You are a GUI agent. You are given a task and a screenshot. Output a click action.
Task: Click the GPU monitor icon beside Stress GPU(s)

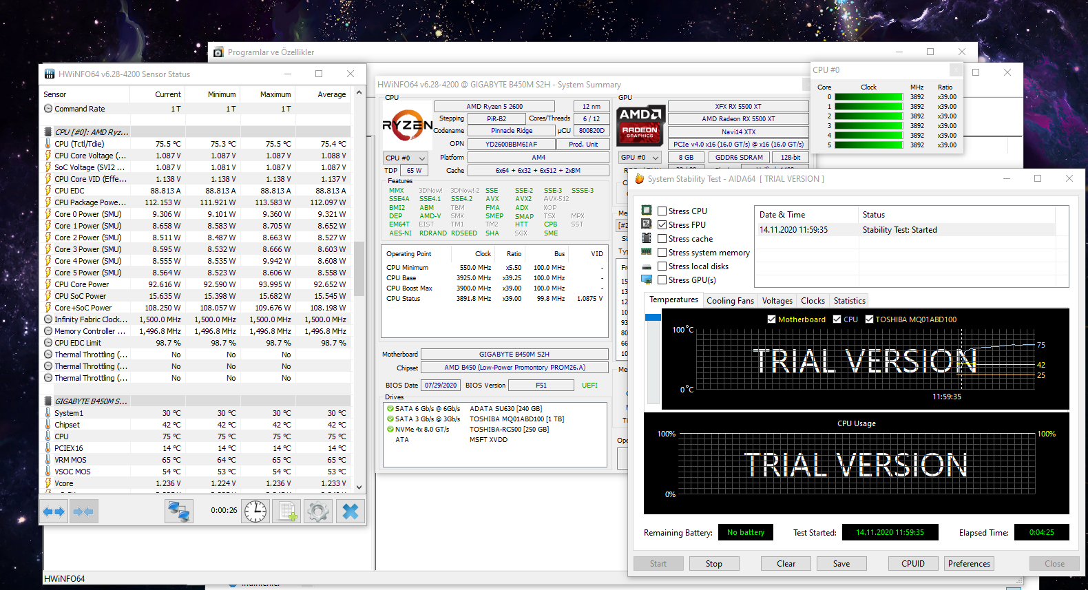coord(647,280)
